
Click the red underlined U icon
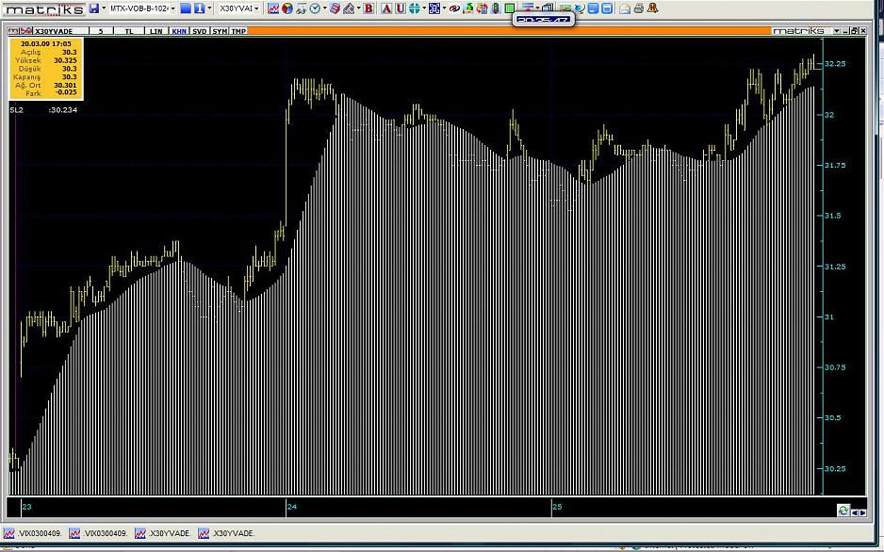coord(400,8)
